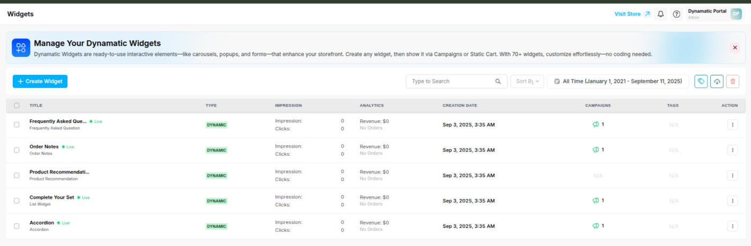Open the three-dot action menu for Product Recommendation
The width and height of the screenshot is (751, 246).
[732, 175]
